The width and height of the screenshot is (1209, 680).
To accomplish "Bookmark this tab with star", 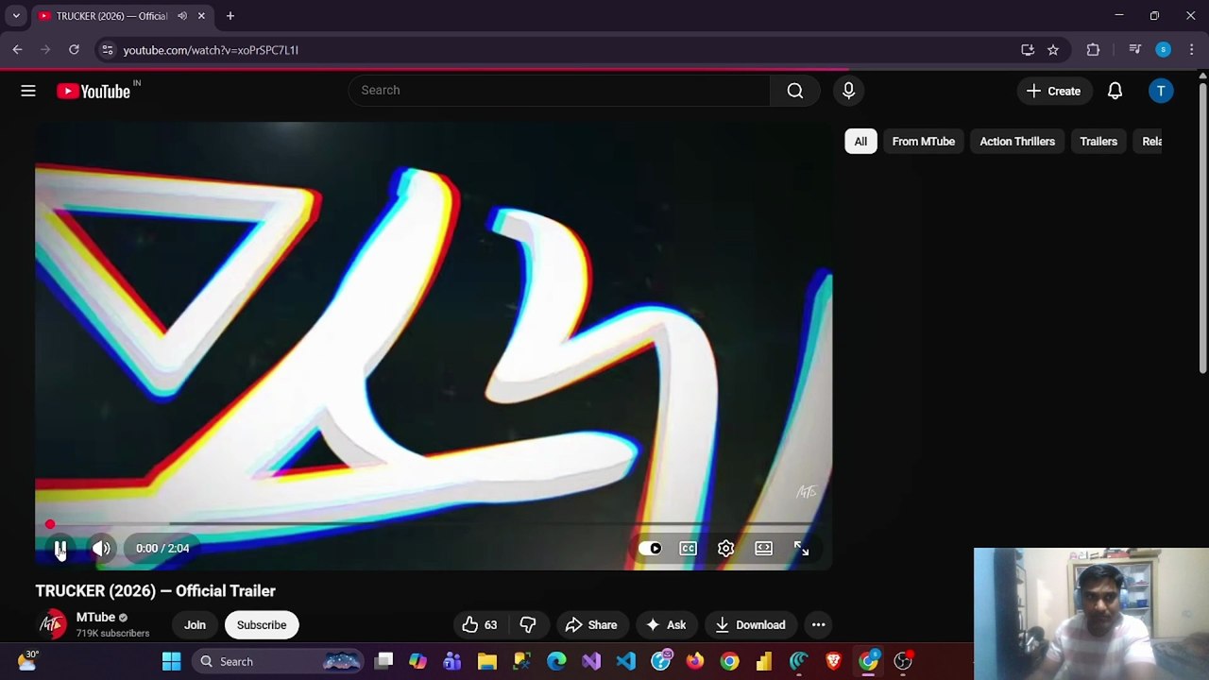I will 1053,50.
